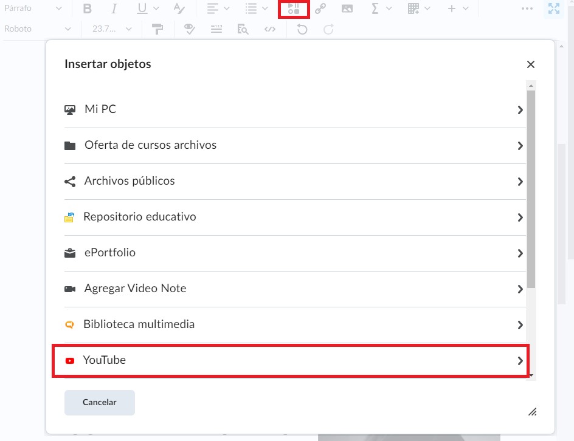Close the Insertar objetos dialog

[531, 64]
